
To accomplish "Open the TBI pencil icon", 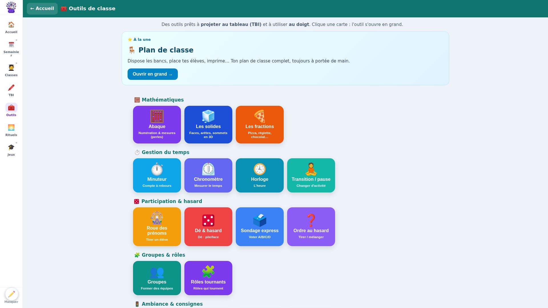I will pos(11,88).
